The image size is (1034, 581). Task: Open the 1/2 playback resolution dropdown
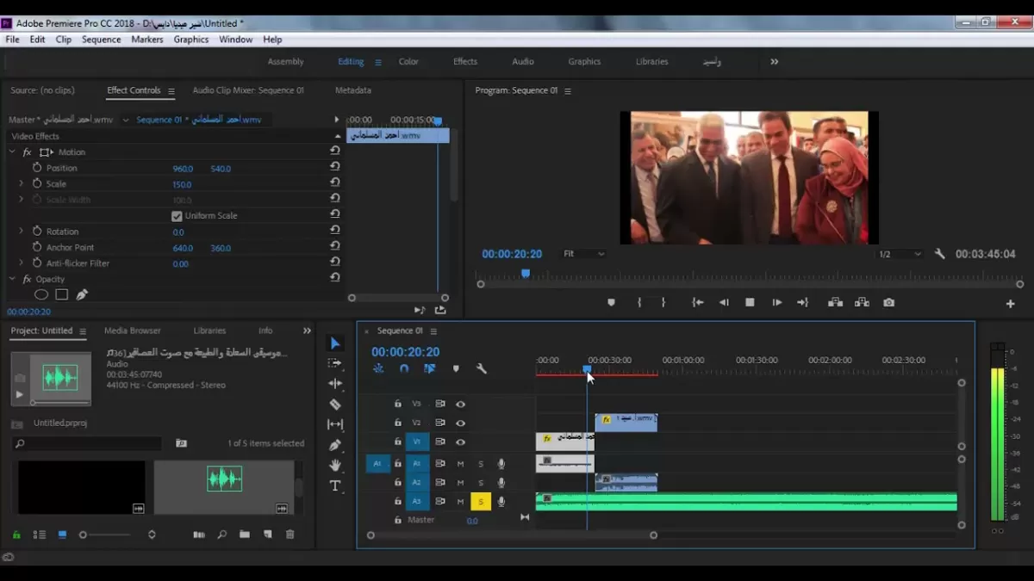[x=900, y=254]
